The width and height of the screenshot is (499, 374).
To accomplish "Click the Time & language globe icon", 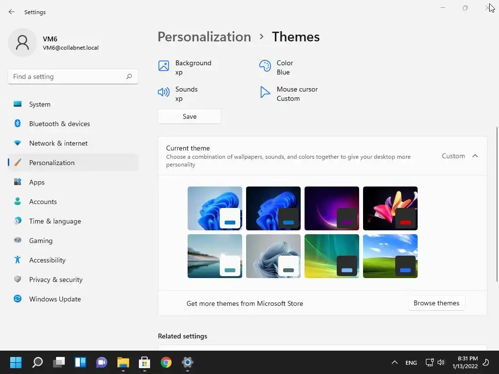I will coord(18,221).
